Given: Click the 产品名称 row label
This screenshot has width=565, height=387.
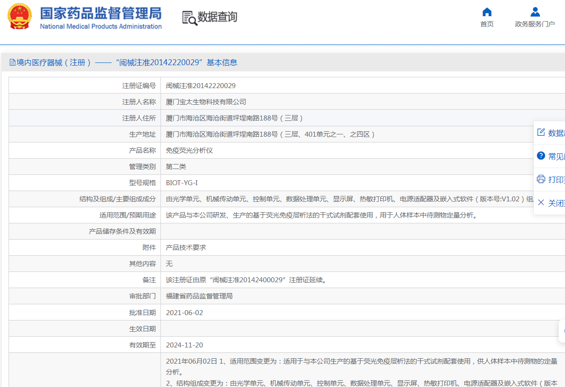Looking at the screenshot, I should click(142, 151).
